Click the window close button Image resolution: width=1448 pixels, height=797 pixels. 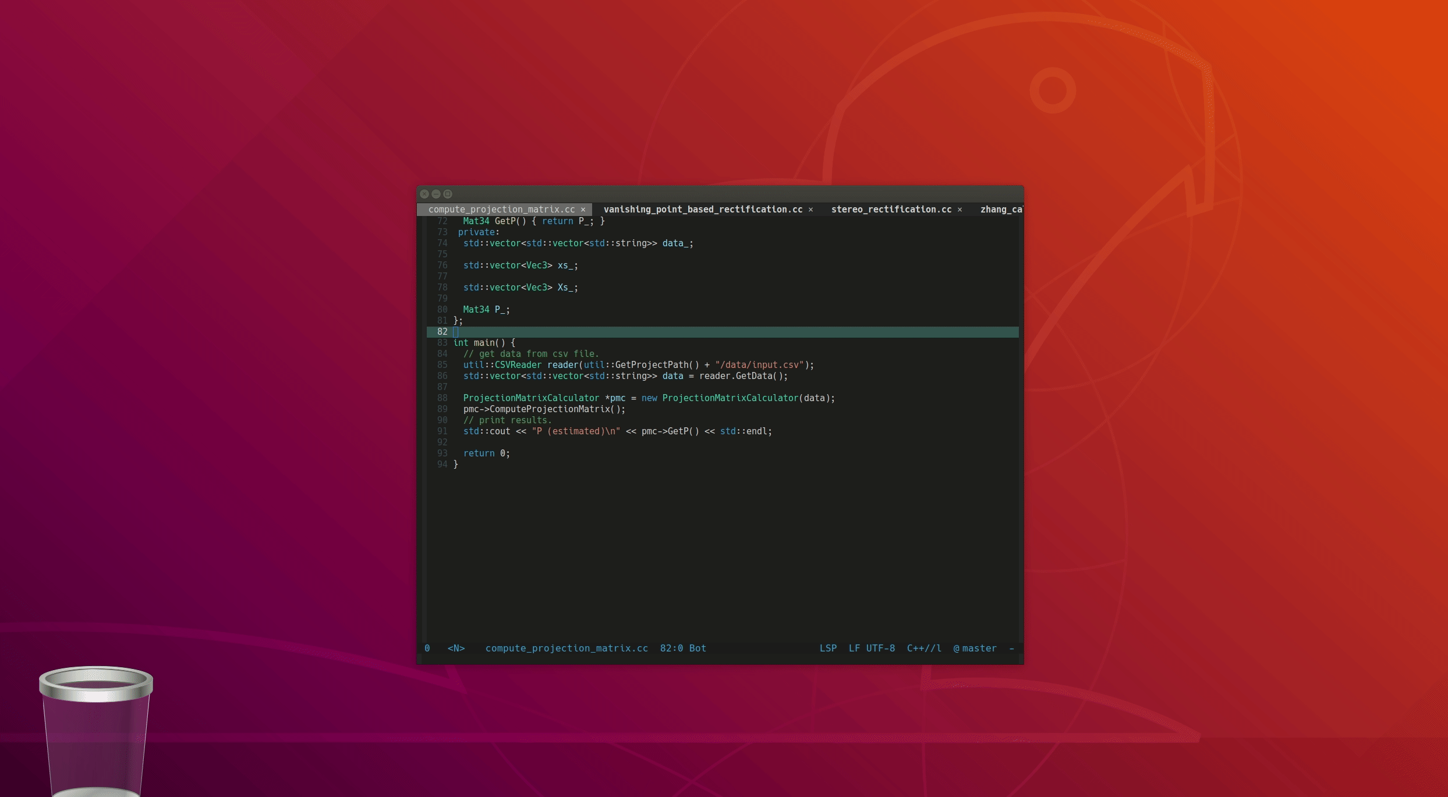coord(424,194)
